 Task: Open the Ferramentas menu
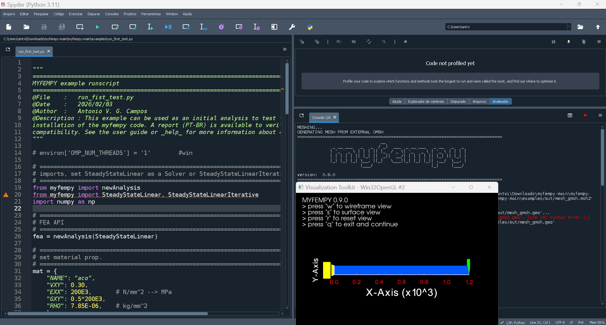tap(151, 14)
